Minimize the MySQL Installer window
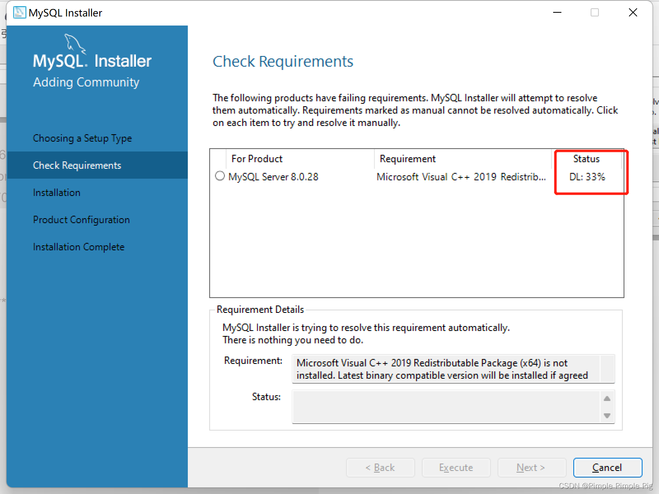 [557, 13]
